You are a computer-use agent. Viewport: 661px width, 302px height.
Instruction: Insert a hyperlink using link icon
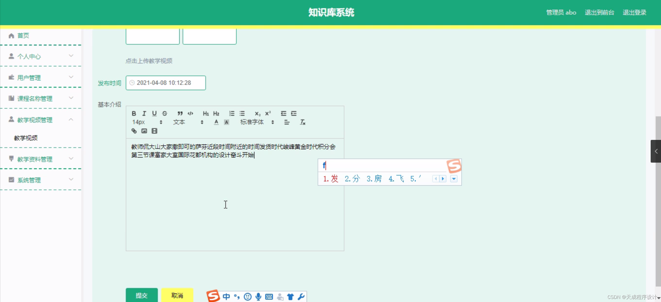tap(134, 131)
